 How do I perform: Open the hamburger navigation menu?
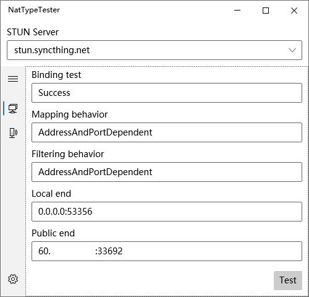[13, 79]
